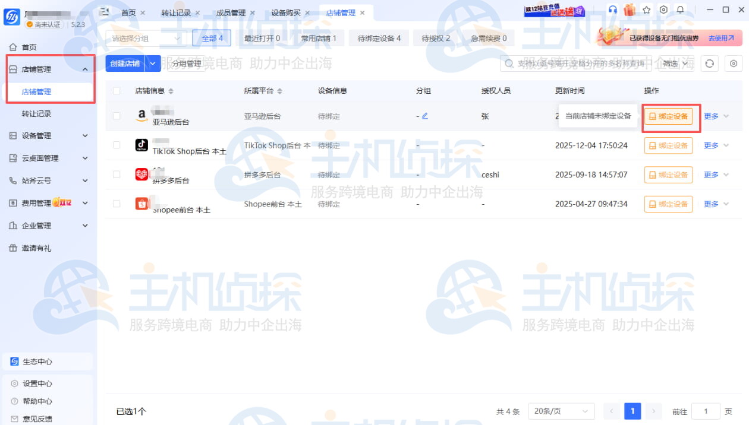Check the TikTok Shop row checkbox
This screenshot has width=749, height=425.
point(117,145)
